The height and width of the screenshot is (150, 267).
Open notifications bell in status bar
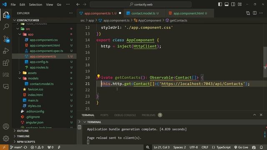261,147
